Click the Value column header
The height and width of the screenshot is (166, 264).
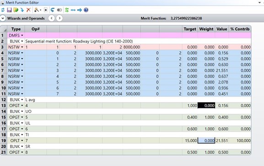[x=222, y=29]
